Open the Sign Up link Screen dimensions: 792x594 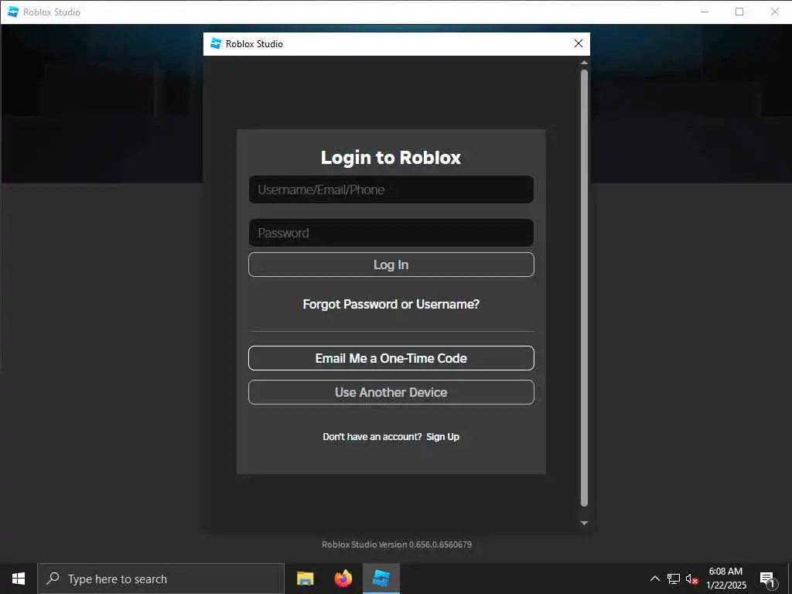(443, 436)
